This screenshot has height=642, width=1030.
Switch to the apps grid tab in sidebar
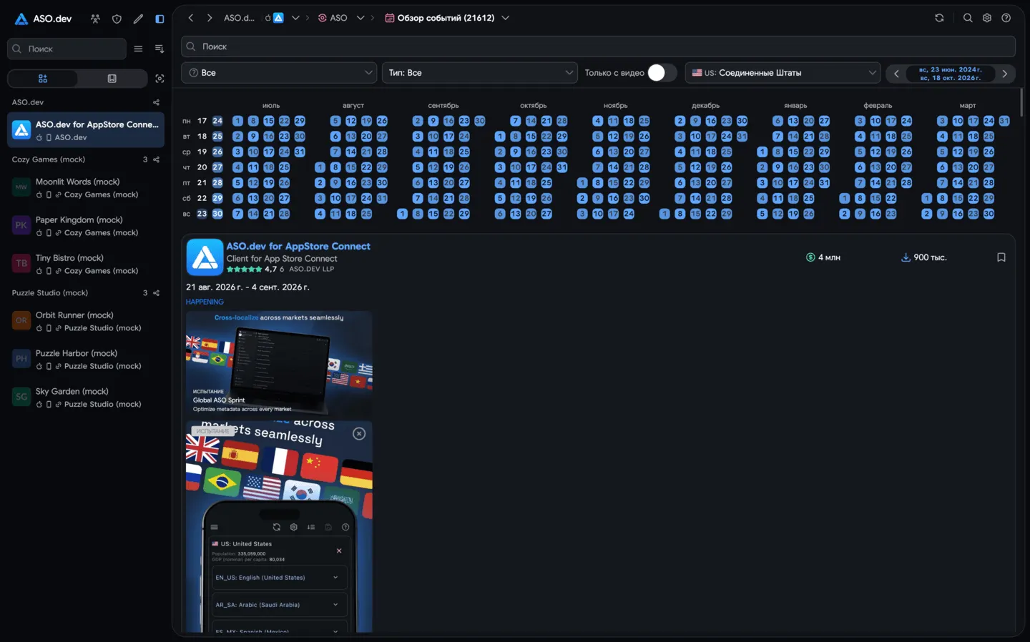[x=43, y=79]
